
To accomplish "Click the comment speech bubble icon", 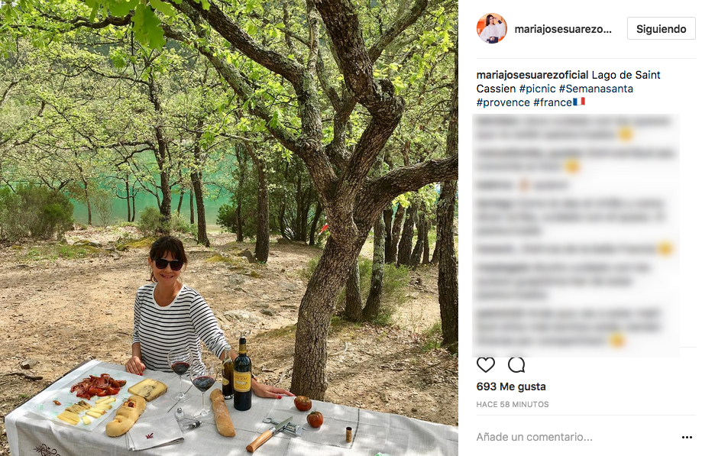I will (516, 365).
